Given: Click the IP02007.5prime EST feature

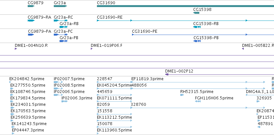Looking at the screenshot, I should click(x=58, y=82).
